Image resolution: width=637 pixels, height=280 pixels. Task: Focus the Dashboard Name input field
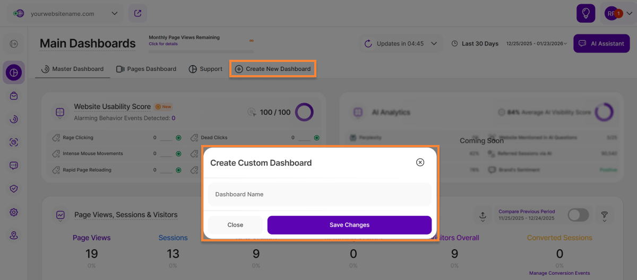(320, 194)
